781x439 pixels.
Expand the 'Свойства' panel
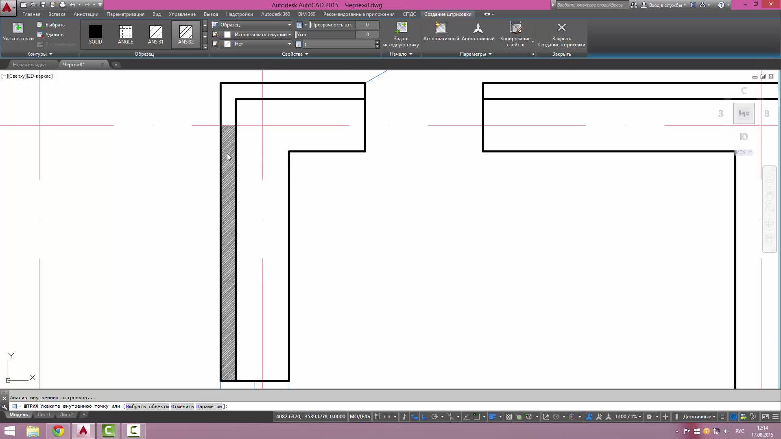[x=295, y=54]
